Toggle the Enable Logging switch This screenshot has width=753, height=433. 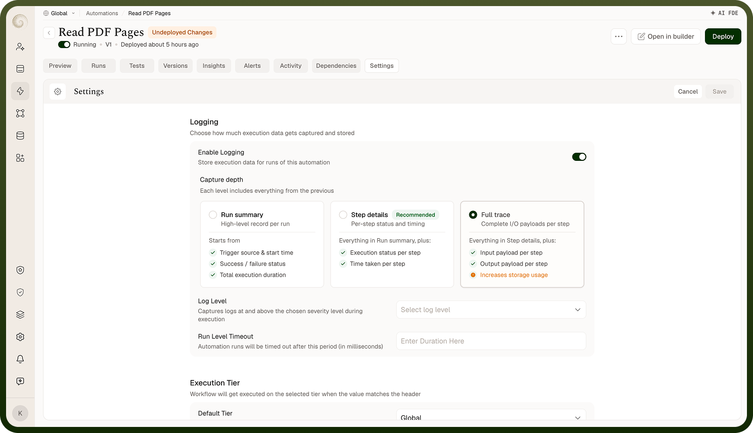pos(579,157)
